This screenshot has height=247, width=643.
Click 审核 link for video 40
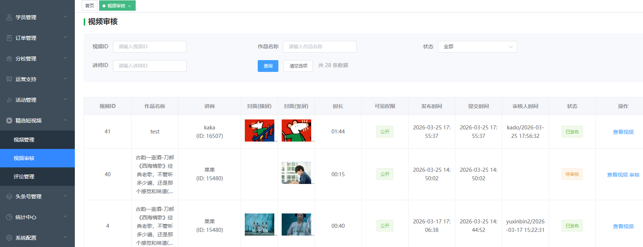click(x=635, y=175)
